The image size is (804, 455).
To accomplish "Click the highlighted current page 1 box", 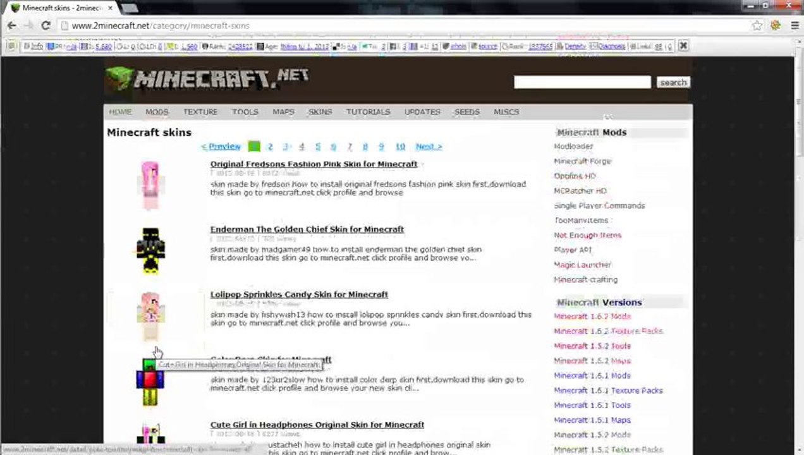I will click(254, 147).
